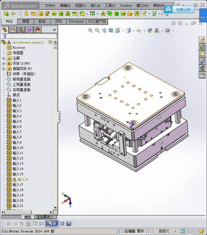The image size is (207, 235).
Task: Click the Curves icon in features toolbar
Action: 154,14
